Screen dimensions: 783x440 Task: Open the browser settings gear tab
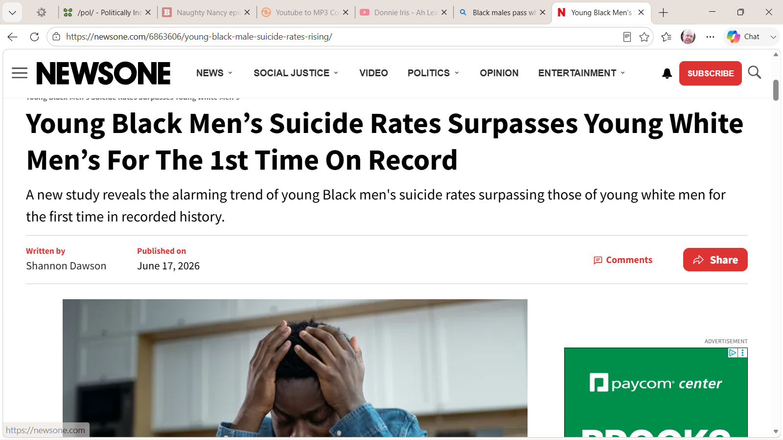pyautogui.click(x=42, y=13)
